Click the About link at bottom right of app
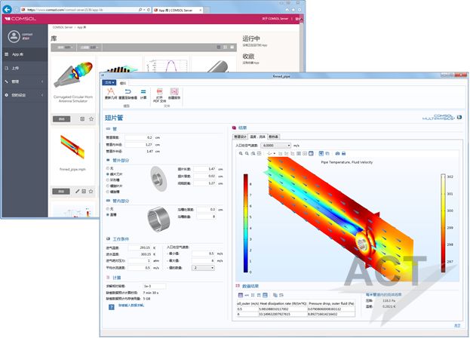This screenshot has height=338, width=470. 457,325
